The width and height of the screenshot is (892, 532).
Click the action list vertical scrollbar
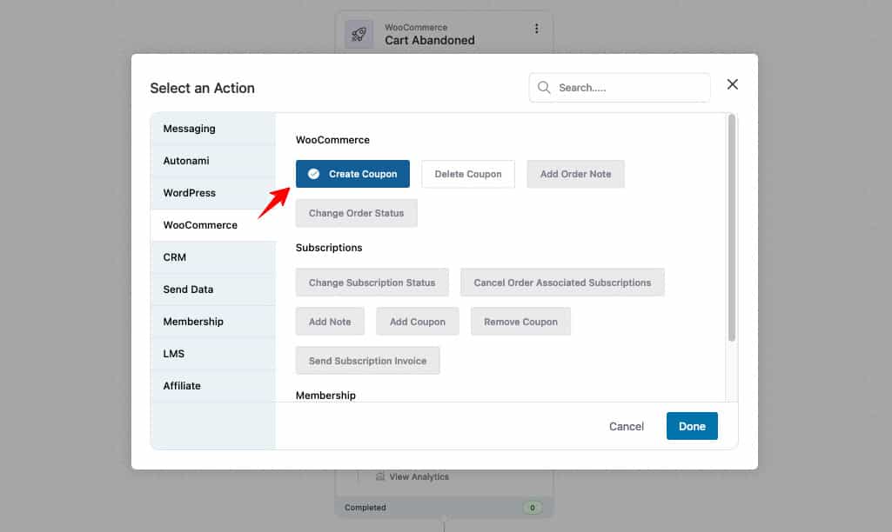point(732,228)
